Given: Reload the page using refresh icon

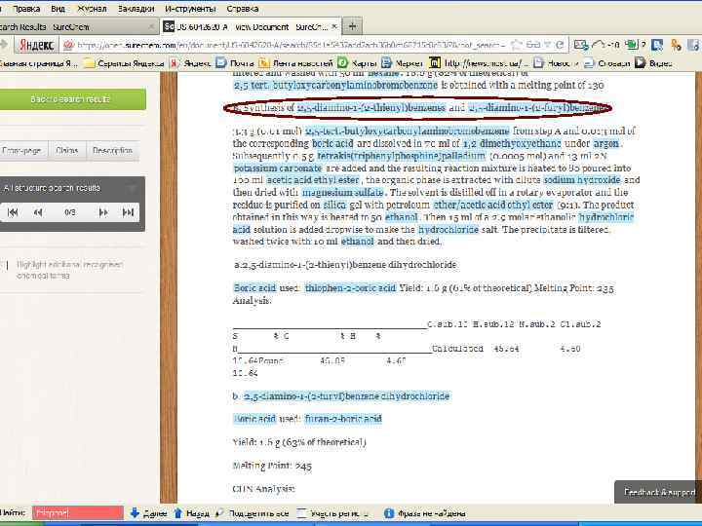Looking at the screenshot, I should [x=560, y=45].
